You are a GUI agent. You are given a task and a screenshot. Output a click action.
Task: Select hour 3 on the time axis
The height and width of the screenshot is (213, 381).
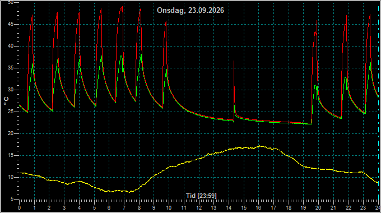[x=64, y=208]
